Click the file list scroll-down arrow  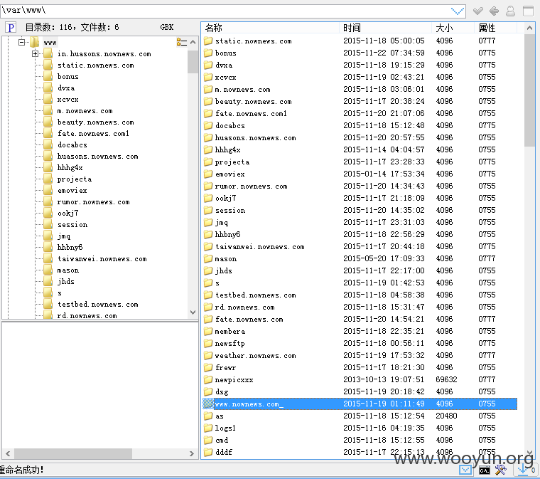529,453
